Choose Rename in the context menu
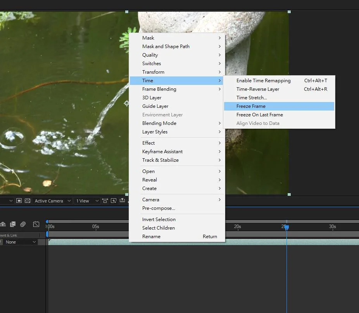The image size is (359, 313). pos(177,237)
